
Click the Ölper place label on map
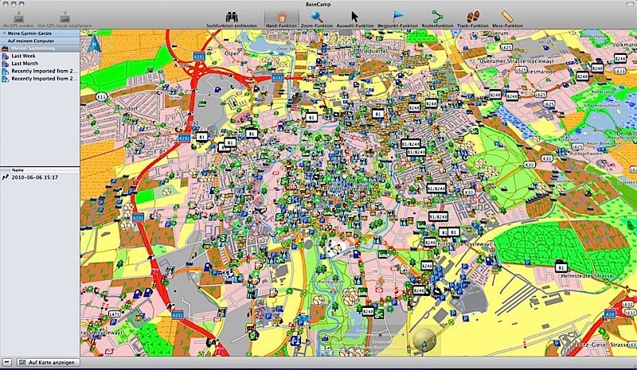tap(232, 53)
